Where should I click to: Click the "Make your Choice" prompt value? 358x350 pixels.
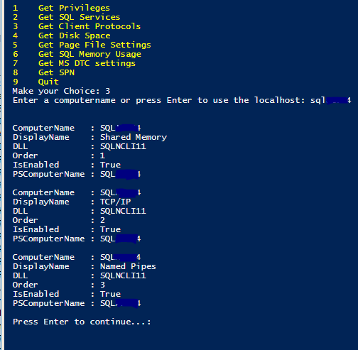107,91
